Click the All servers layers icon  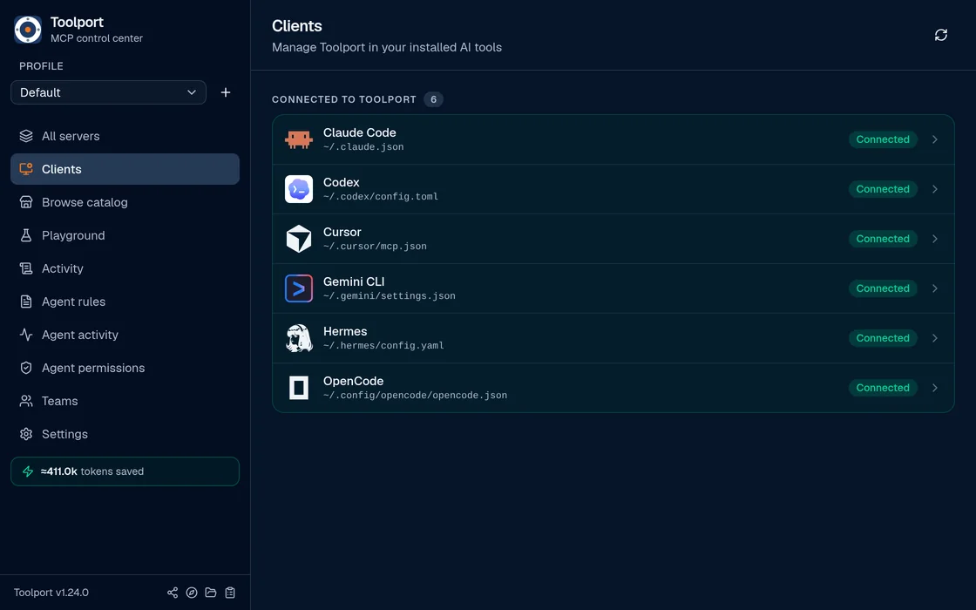pos(26,136)
